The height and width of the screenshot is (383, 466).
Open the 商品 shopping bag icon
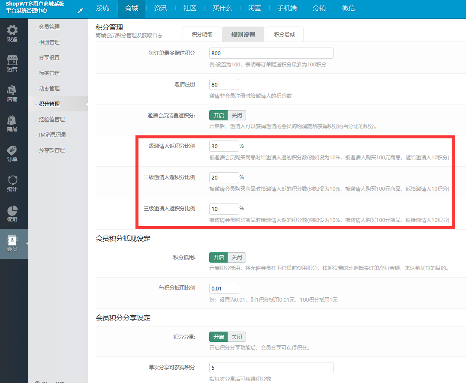click(12, 121)
